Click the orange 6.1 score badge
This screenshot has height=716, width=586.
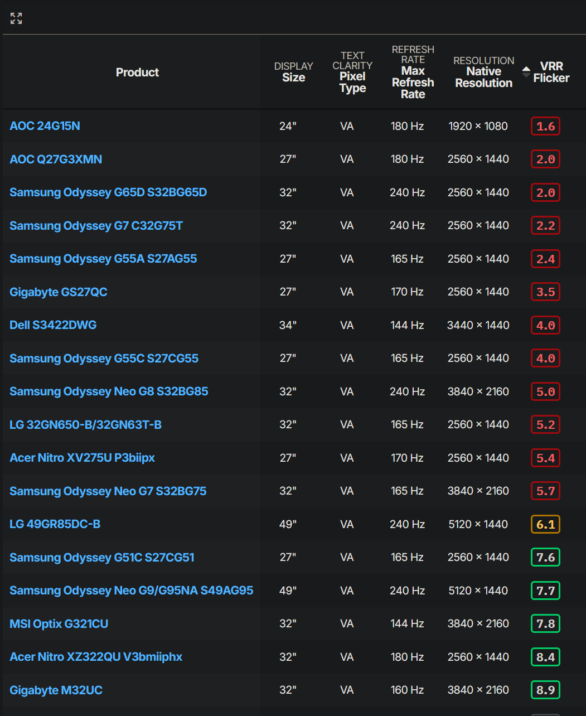coord(545,524)
